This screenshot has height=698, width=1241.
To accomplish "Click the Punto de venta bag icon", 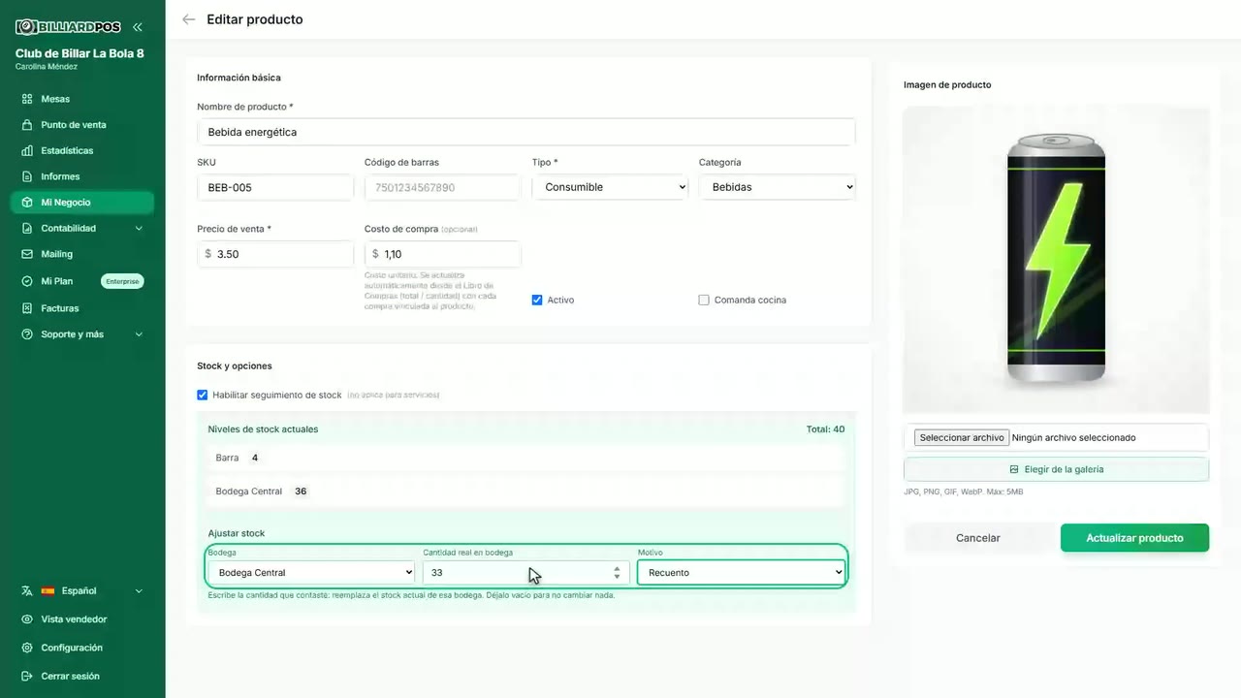I will tap(27, 125).
